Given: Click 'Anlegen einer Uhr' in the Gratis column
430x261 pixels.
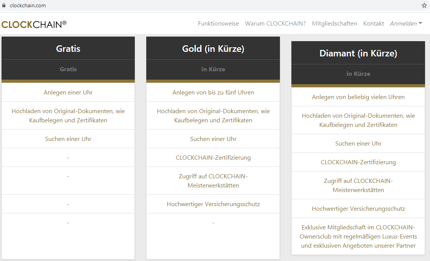Looking at the screenshot, I should [68, 92].
